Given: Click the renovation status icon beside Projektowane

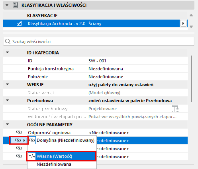Looking at the screenshot, I should click(176, 109).
